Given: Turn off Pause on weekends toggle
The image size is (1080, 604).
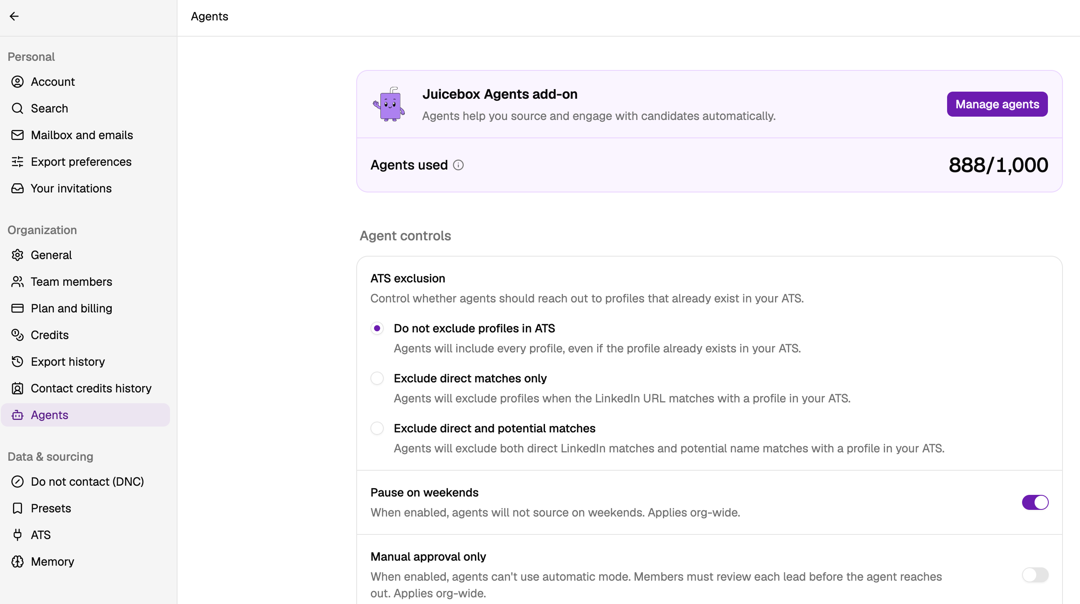Looking at the screenshot, I should (1035, 502).
